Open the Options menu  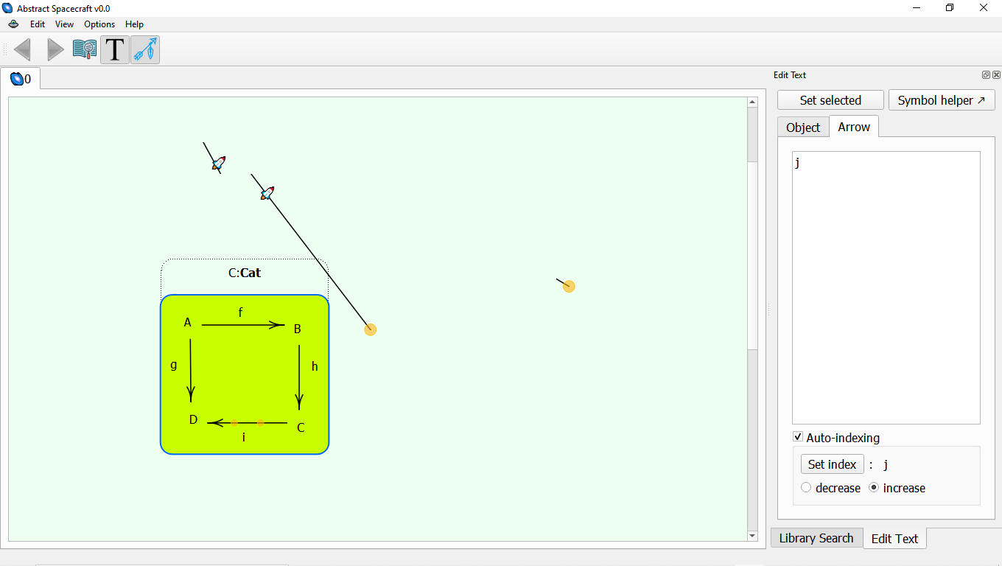(x=99, y=24)
